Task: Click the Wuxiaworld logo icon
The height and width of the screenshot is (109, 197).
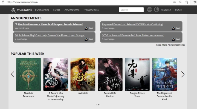Action: [x=13, y=10]
